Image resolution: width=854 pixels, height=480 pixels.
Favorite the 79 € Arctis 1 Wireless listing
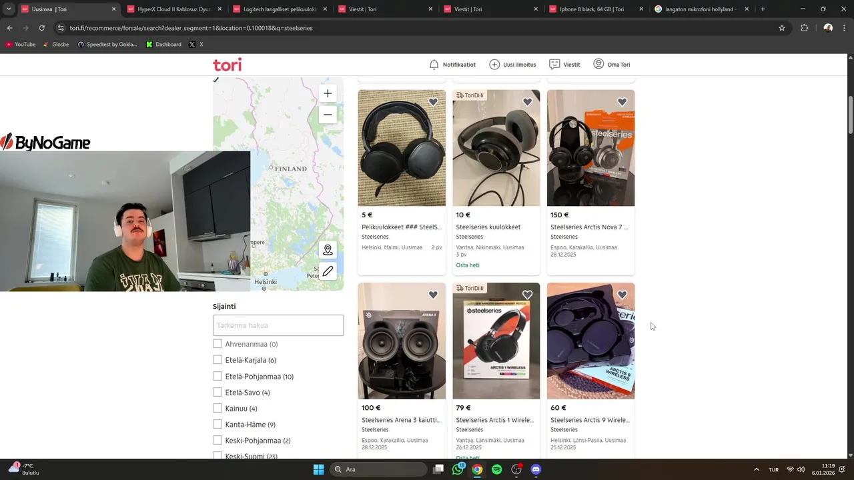tap(527, 295)
